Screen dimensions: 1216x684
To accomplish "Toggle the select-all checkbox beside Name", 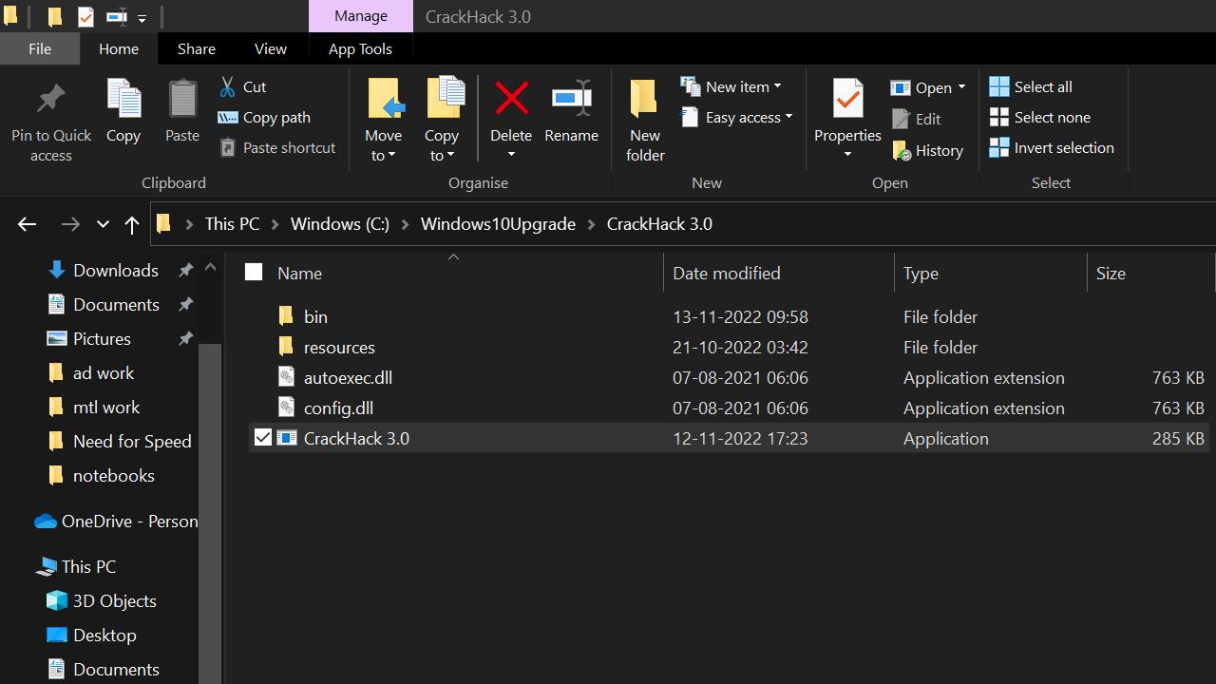I will tap(254, 273).
